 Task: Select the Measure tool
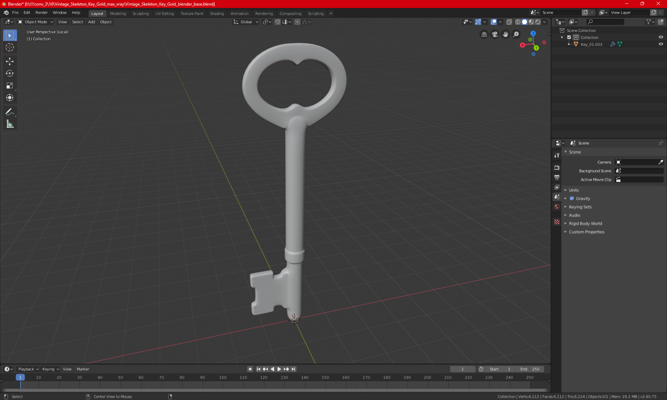(10, 124)
